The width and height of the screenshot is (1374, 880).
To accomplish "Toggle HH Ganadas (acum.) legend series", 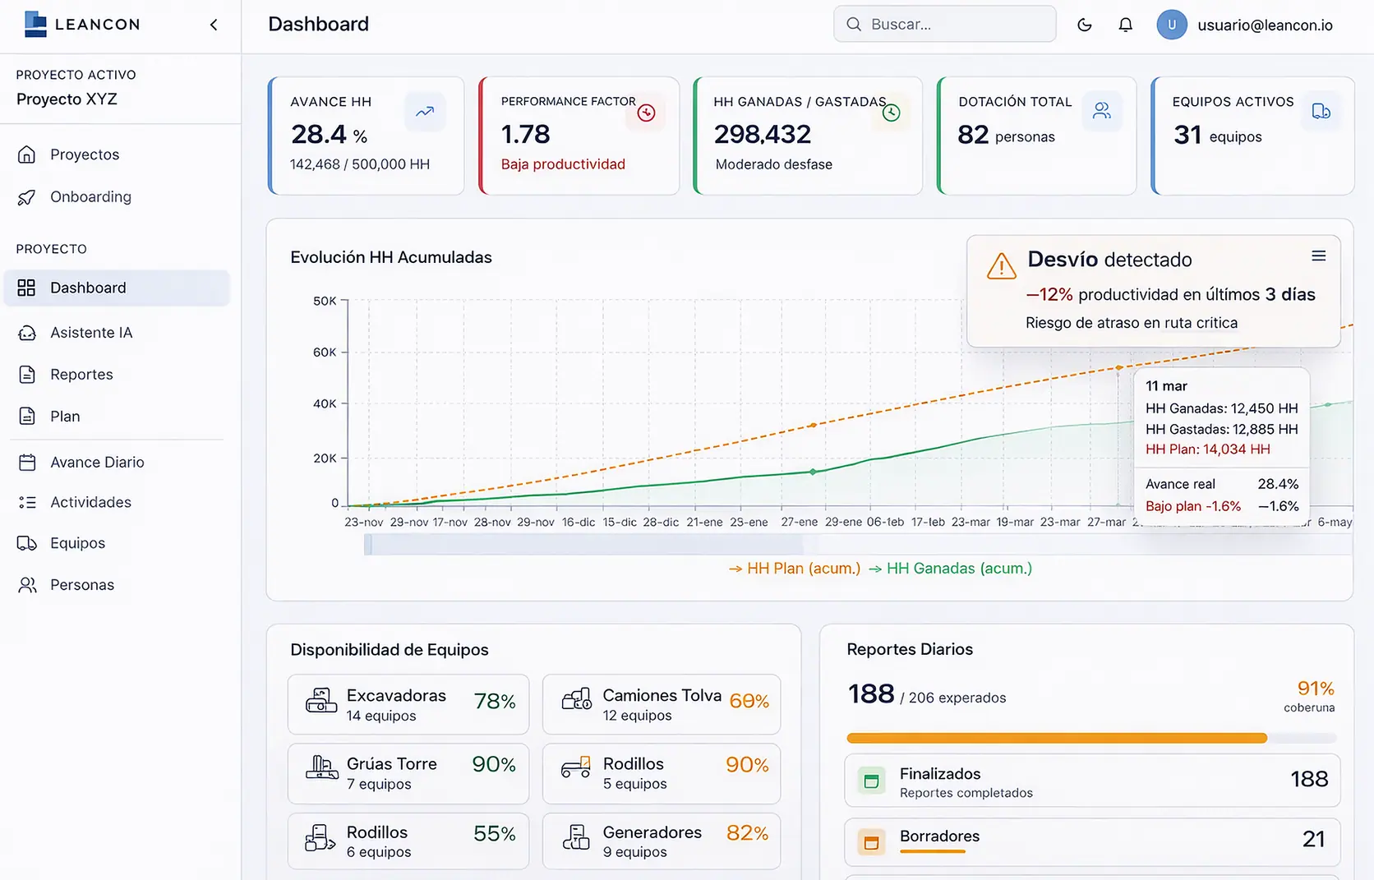I will coord(950,569).
